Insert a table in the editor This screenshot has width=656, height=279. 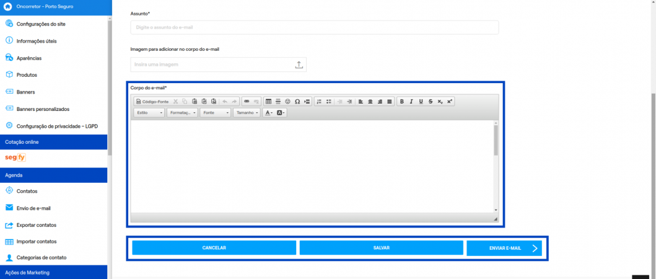268,102
